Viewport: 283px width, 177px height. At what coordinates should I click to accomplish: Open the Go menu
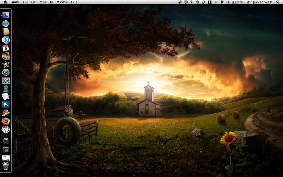[x=52, y=2]
